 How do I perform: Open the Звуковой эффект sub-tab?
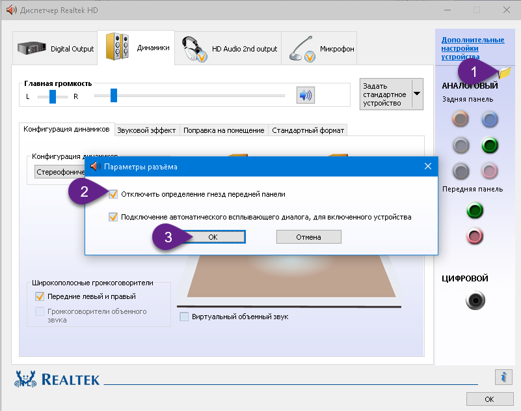click(146, 130)
